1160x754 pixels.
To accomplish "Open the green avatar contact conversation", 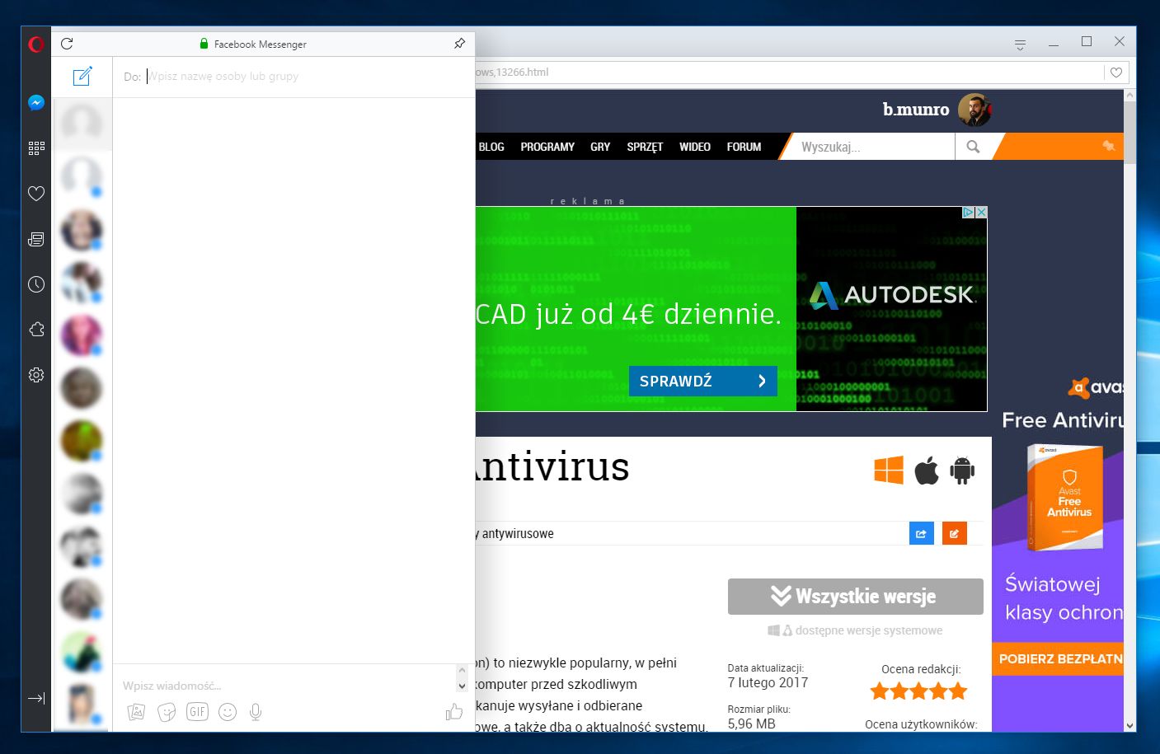I will click(82, 440).
